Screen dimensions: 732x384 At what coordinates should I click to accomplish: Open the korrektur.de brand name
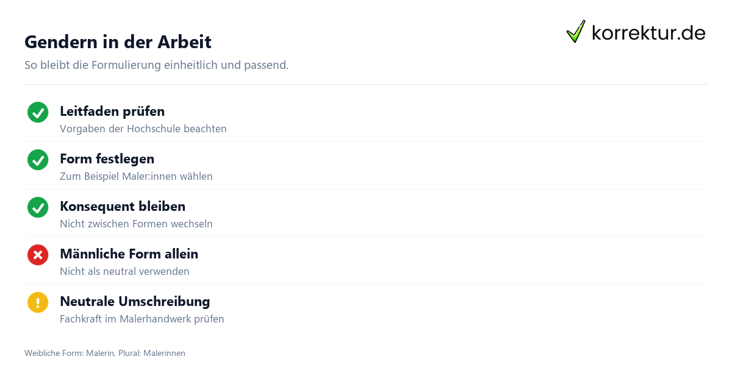(x=648, y=33)
